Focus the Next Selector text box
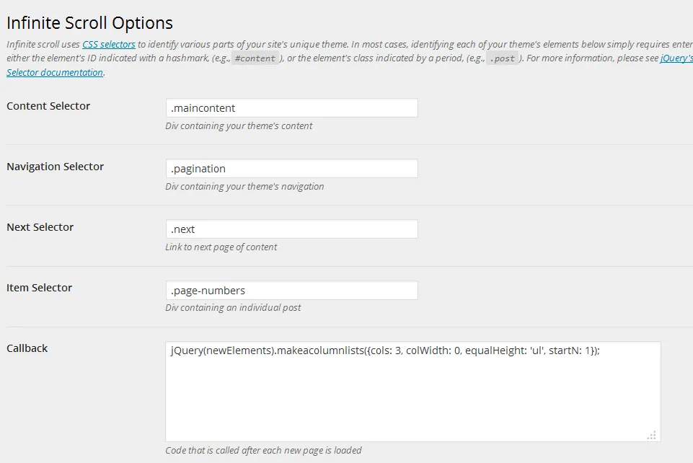Viewport: 693px width, 463px height. (x=292, y=229)
